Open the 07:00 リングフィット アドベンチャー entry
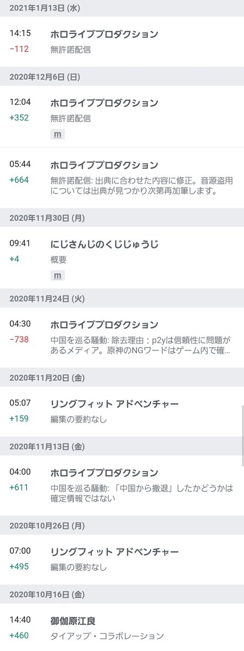The image size is (244, 651). [x=122, y=559]
